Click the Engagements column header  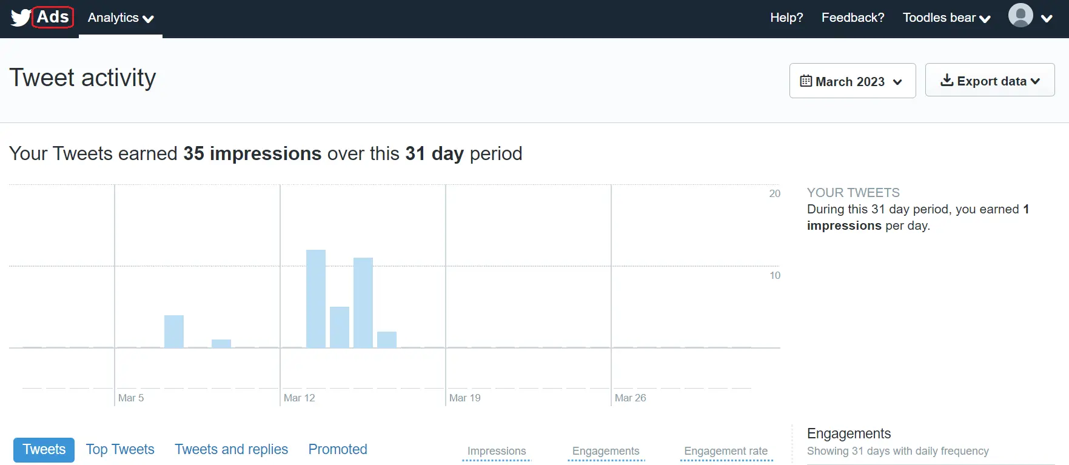pyautogui.click(x=606, y=451)
